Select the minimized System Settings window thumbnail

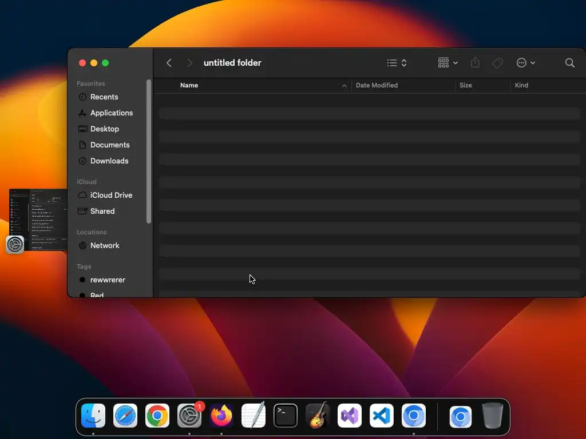pos(38,219)
